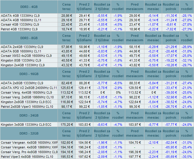Click Corsair Veng. Pro 4x8GB 1600MHz CL9 name
The height and width of the screenshot is (159, 194).
(29, 152)
